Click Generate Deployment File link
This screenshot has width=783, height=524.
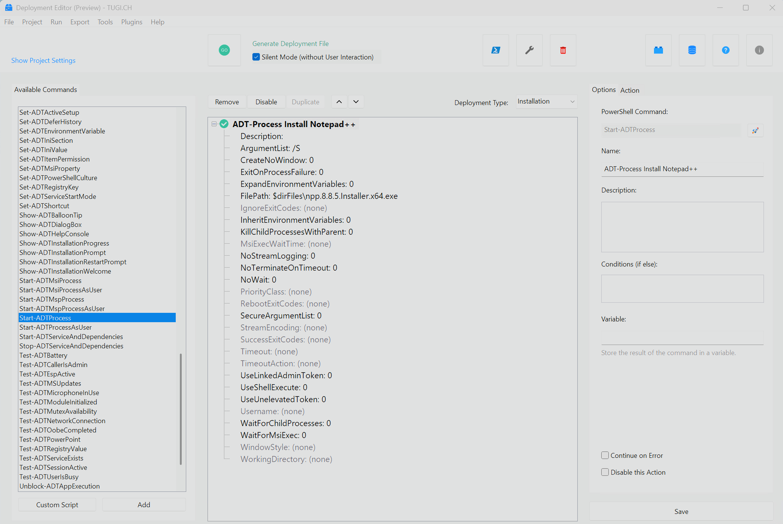pos(291,44)
